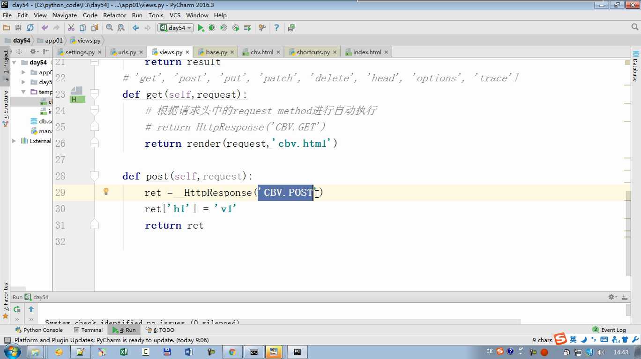Click the concurrency diagram run icon

click(x=247, y=28)
